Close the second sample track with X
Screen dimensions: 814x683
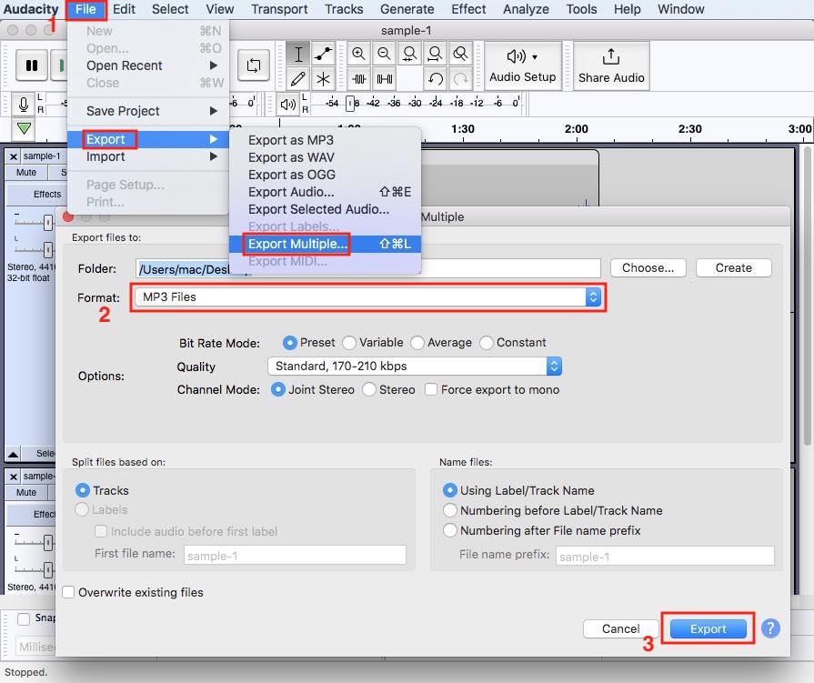[13, 477]
